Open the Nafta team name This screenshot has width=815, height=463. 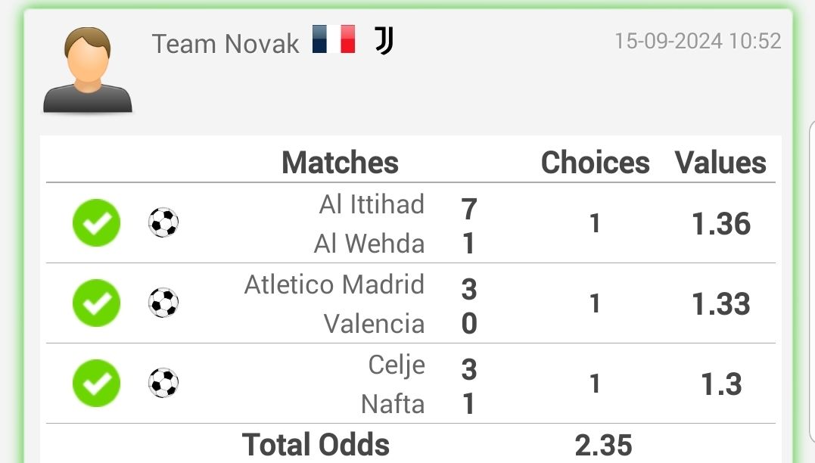tap(393, 404)
